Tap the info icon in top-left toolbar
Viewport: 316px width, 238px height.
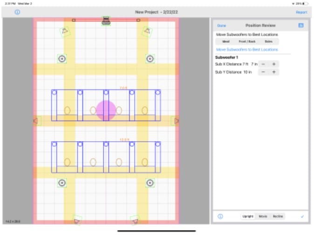(x=17, y=12)
